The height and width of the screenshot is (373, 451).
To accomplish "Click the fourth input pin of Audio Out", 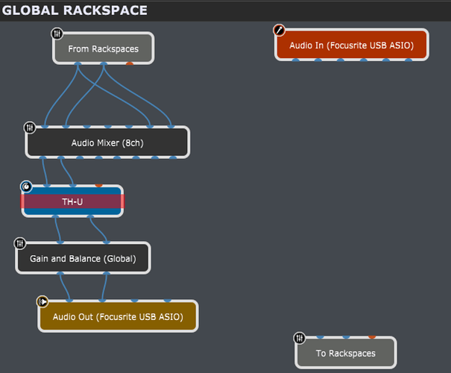I will [x=168, y=300].
